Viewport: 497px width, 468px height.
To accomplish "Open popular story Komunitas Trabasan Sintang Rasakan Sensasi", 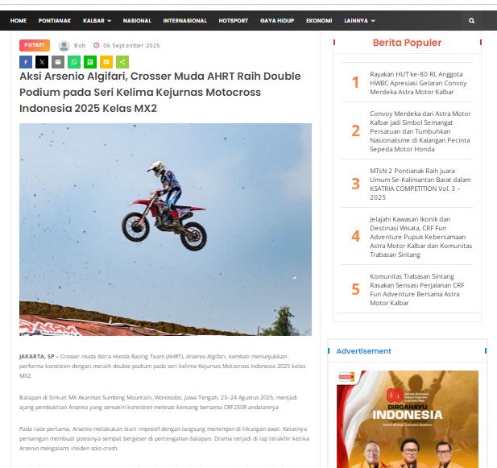I will [416, 290].
